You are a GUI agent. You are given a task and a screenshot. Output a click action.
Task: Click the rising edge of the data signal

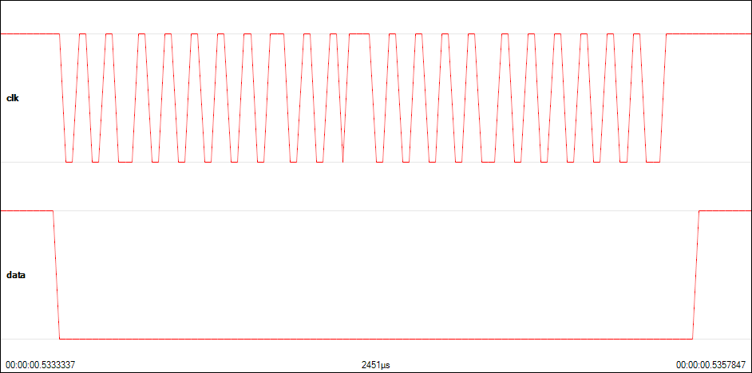(x=696, y=275)
